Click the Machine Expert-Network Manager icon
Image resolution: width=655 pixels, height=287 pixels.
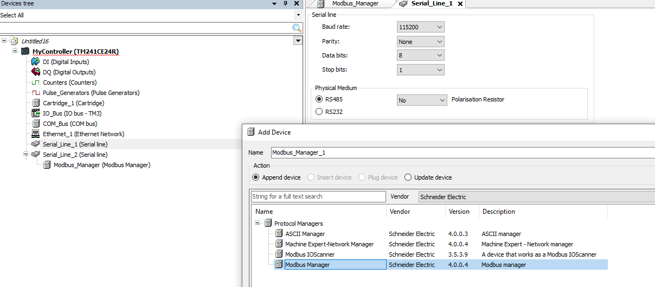279,244
